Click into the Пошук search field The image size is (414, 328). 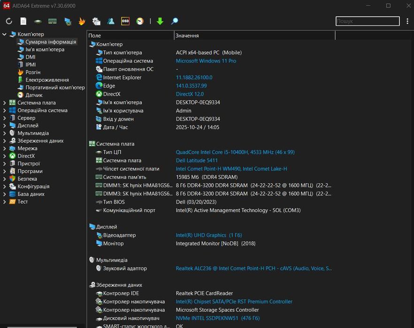[x=368, y=21]
